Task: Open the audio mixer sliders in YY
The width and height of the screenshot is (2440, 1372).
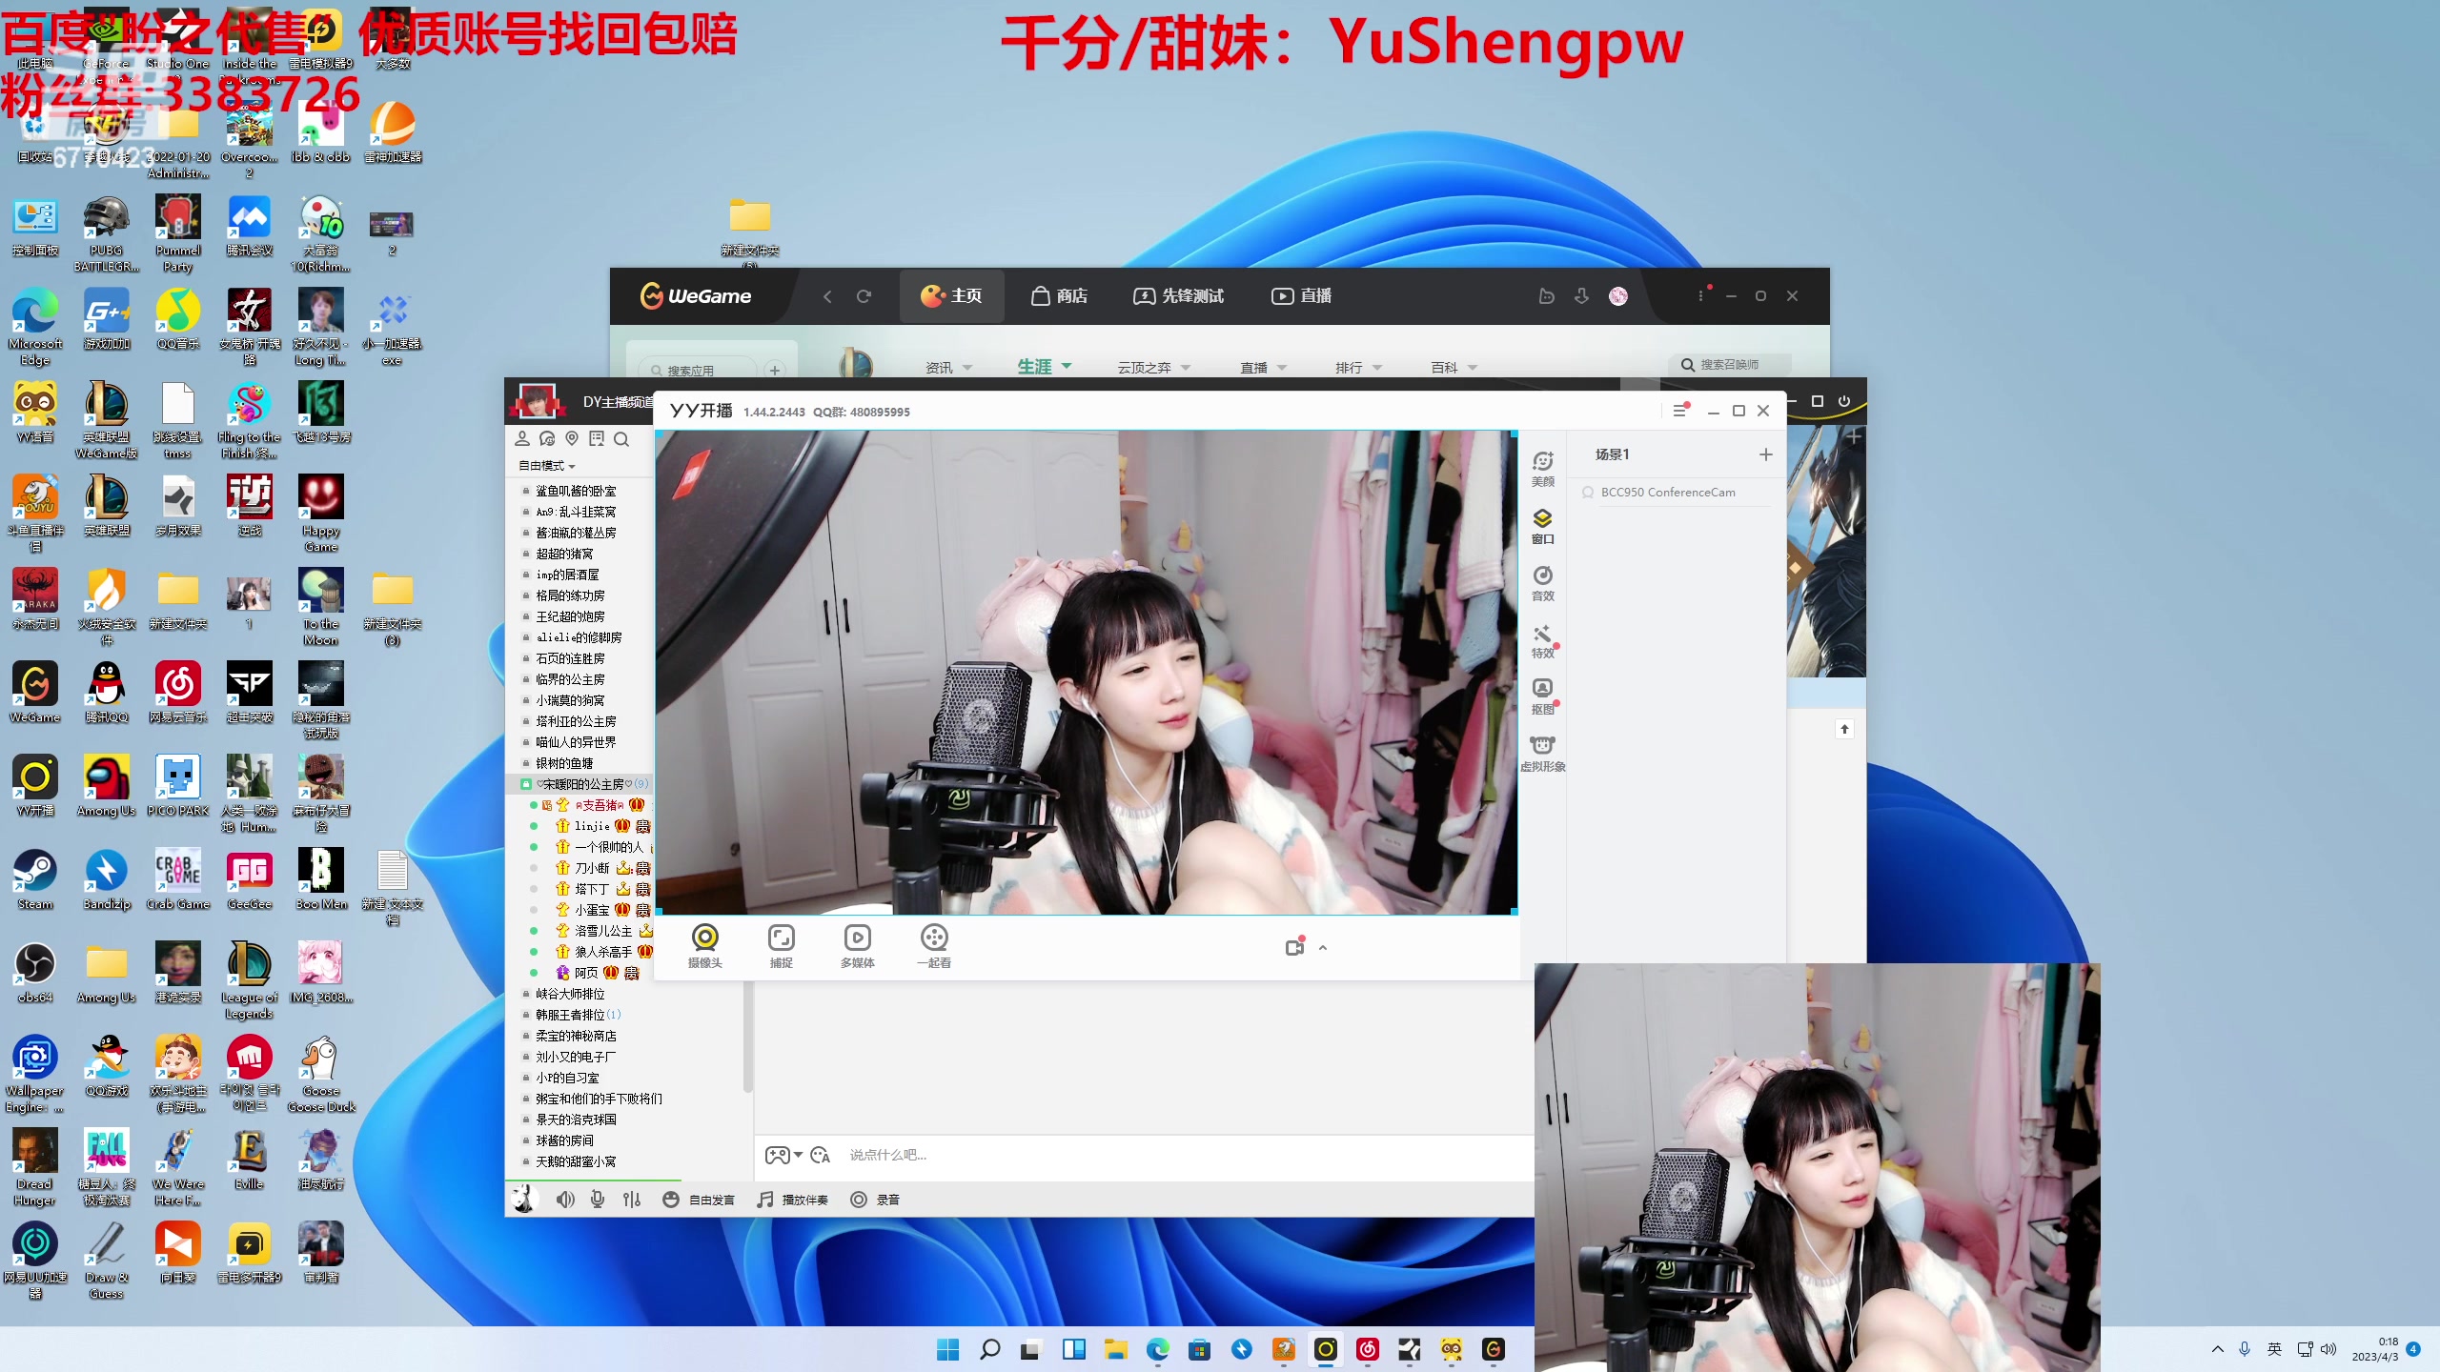Action: coord(632,1200)
